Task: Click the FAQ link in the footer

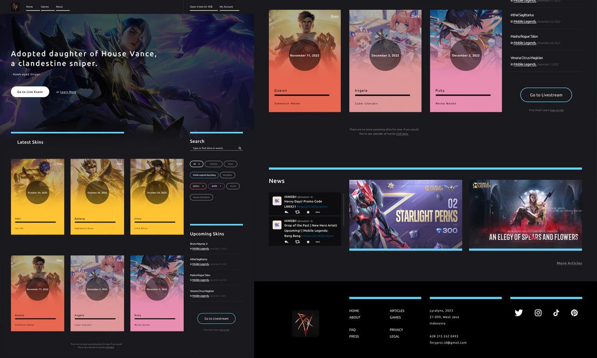Action: coord(353,330)
